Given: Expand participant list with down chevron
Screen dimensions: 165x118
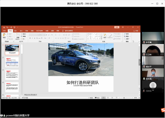Looking at the screenshot, I should [153, 90].
